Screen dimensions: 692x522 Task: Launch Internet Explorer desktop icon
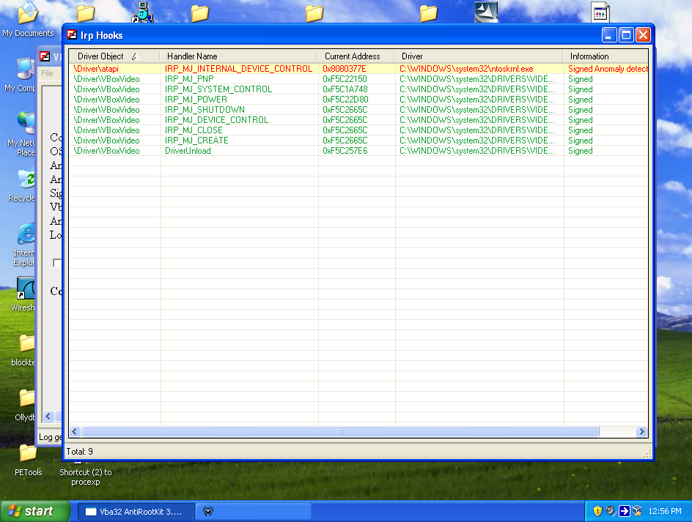point(24,245)
